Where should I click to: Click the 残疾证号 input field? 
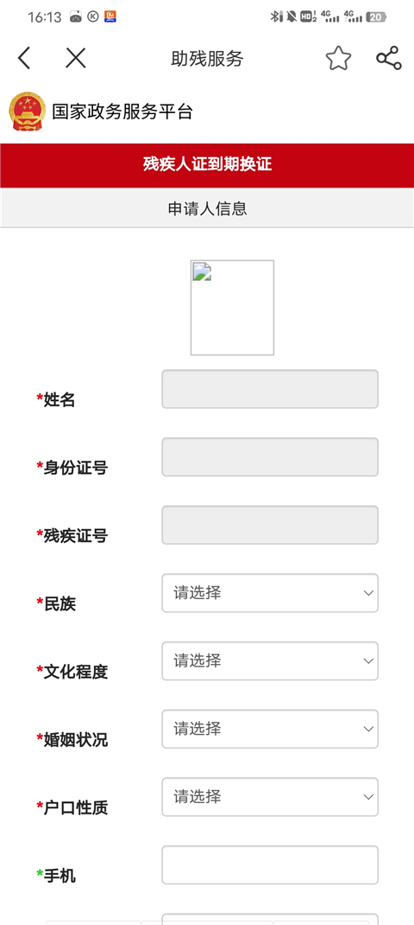click(x=270, y=525)
